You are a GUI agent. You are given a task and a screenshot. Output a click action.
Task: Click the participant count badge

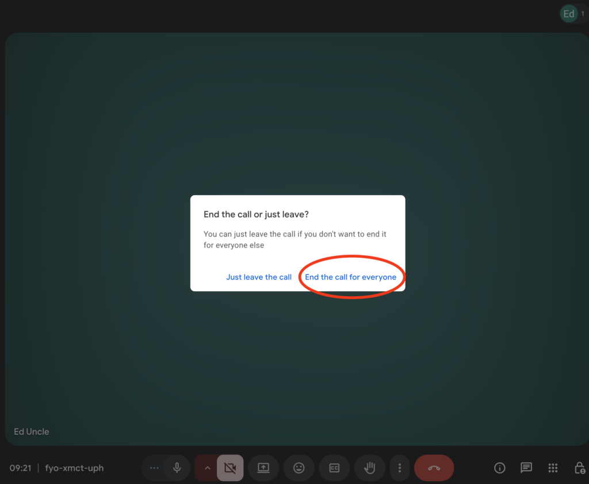click(x=582, y=14)
